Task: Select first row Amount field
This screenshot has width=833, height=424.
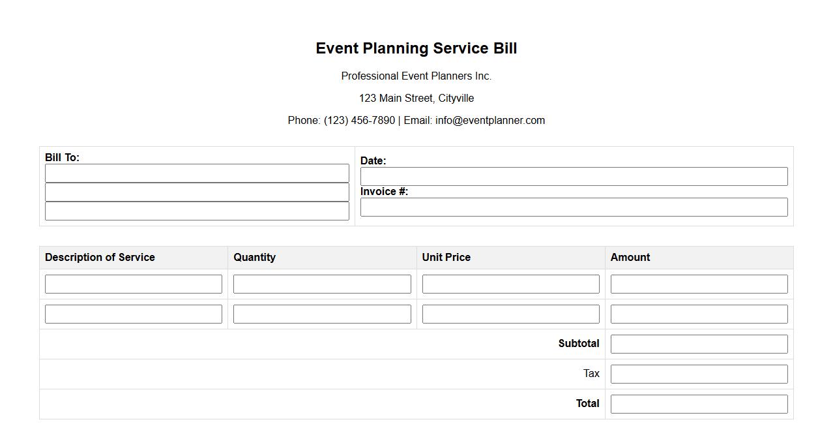Action: click(x=699, y=284)
